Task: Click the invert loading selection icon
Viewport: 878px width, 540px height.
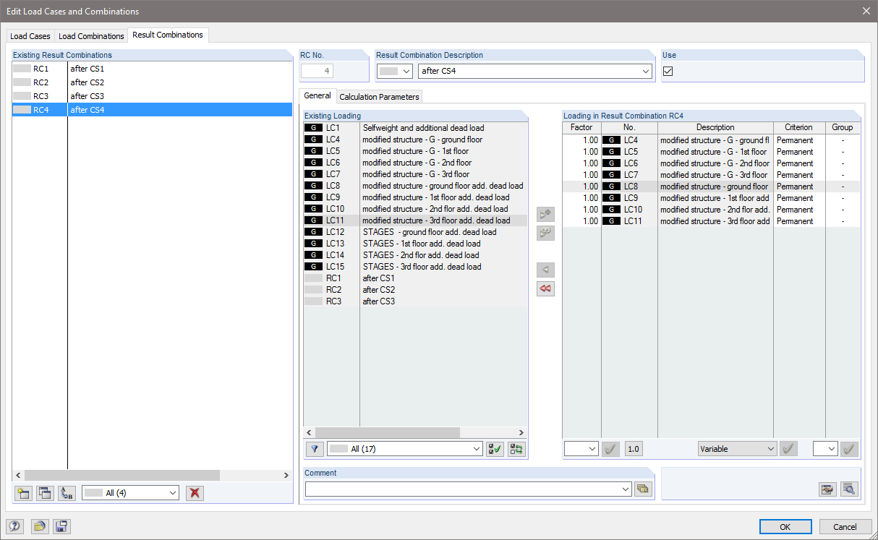Action: [x=516, y=449]
